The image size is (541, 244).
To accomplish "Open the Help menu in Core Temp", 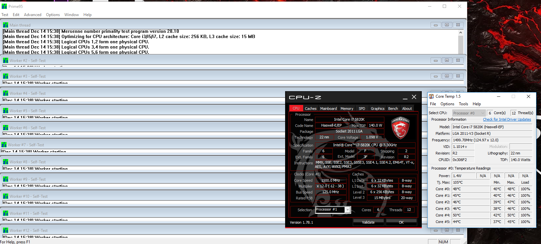I will (x=477, y=104).
